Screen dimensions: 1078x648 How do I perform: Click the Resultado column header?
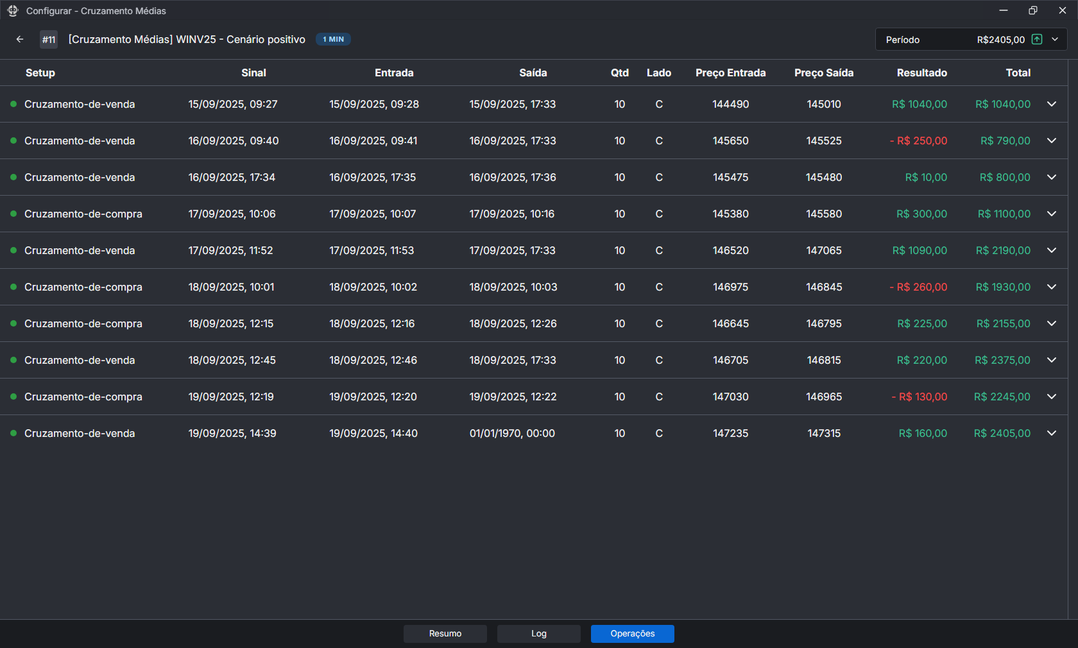[x=921, y=72]
